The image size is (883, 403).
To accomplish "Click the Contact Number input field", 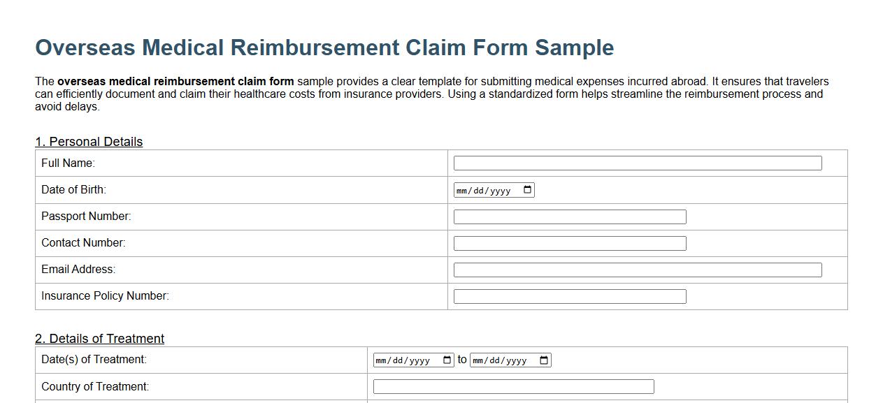I will (x=569, y=243).
